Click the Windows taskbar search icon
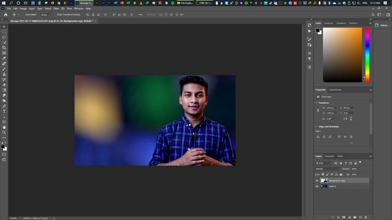This screenshot has width=392, height=220. [x=11, y=3]
